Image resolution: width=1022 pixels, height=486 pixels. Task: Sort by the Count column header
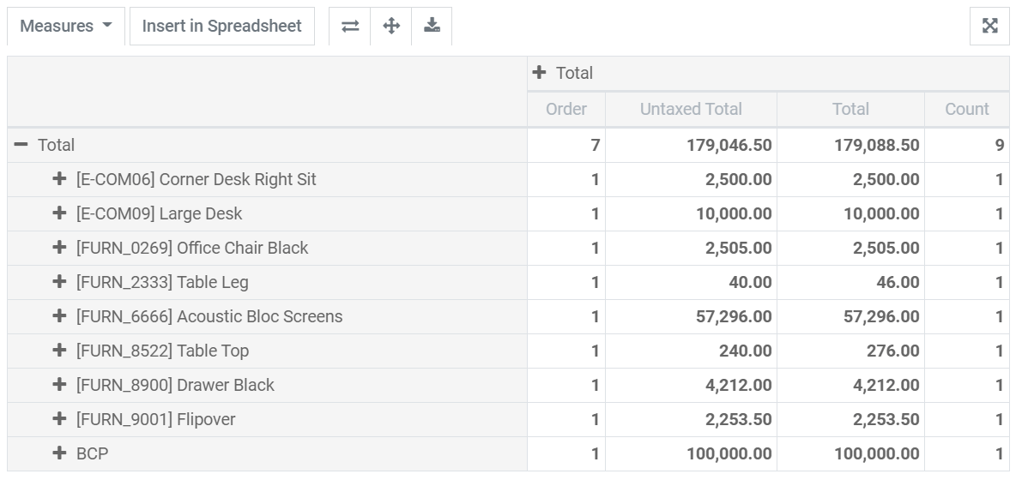pos(966,109)
